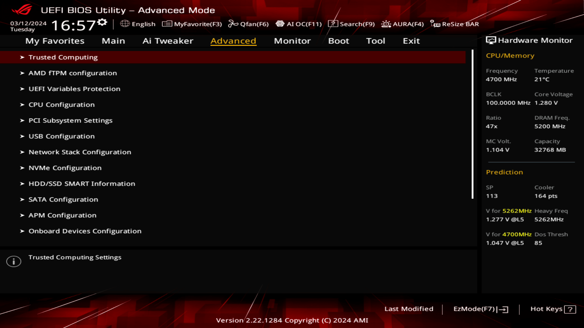This screenshot has width=584, height=328.
Task: Open MyFavorite settings icon
Action: [x=166, y=24]
